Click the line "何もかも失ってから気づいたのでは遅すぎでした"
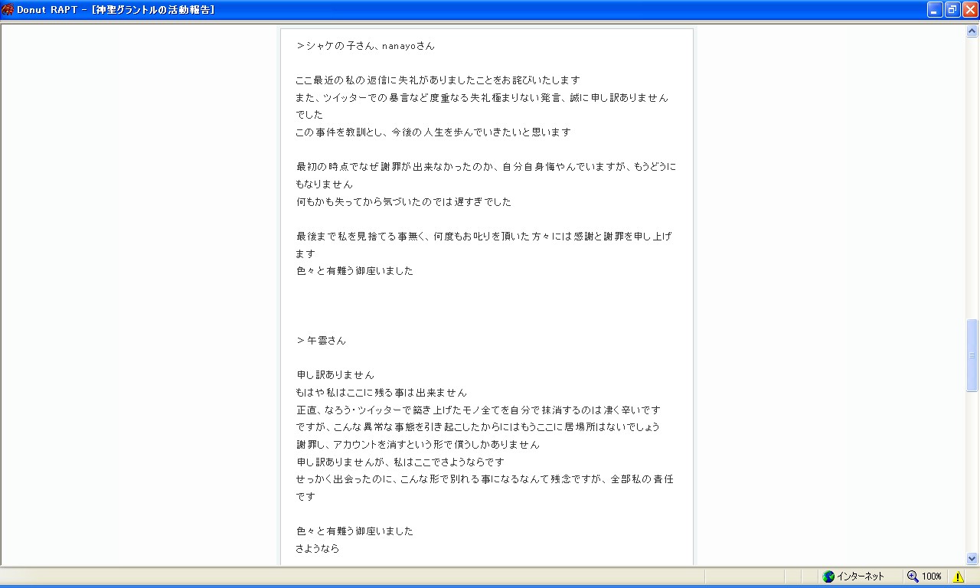980x588 pixels. coord(403,202)
